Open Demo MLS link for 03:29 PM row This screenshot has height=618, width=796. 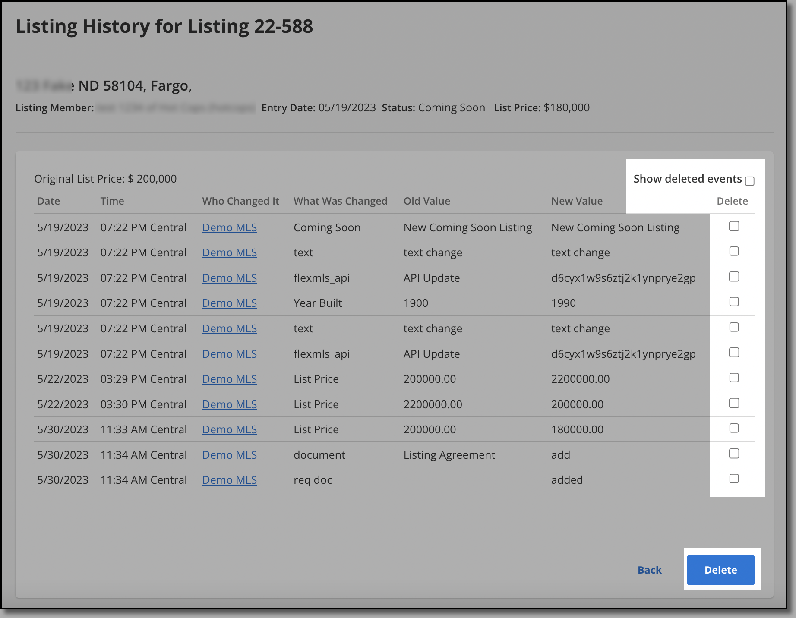230,379
